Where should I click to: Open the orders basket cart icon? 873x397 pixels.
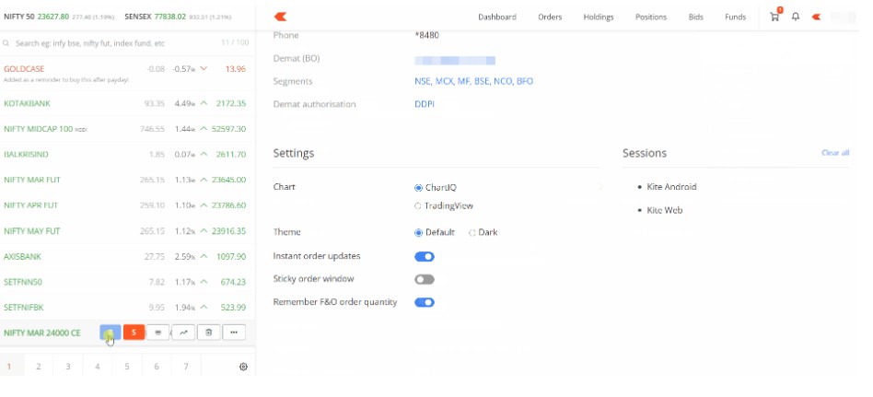click(775, 17)
